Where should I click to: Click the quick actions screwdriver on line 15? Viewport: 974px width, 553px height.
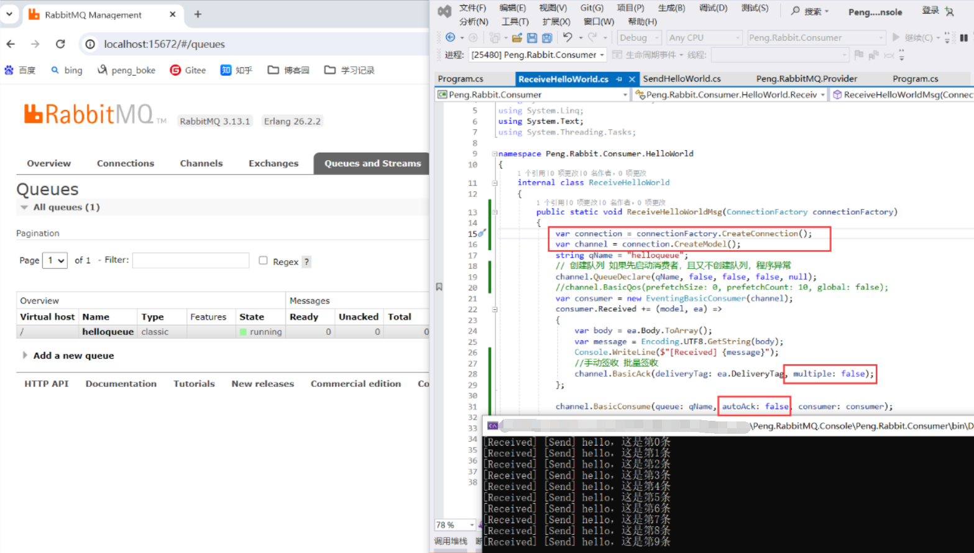point(481,233)
